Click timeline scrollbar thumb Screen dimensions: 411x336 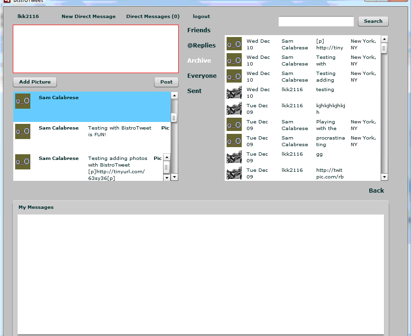click(384, 48)
